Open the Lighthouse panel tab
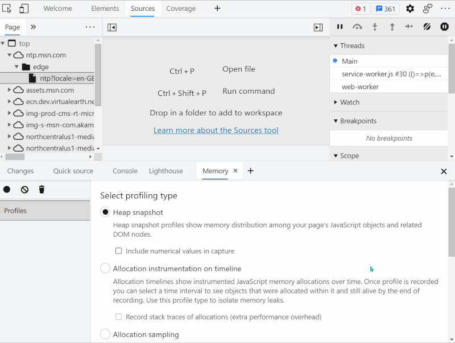 click(x=166, y=170)
